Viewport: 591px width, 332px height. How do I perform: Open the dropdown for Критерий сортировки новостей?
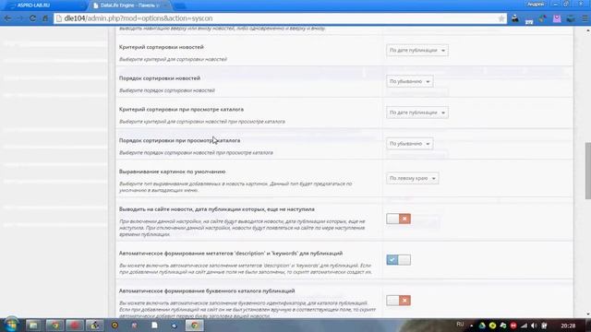pyautogui.click(x=417, y=50)
